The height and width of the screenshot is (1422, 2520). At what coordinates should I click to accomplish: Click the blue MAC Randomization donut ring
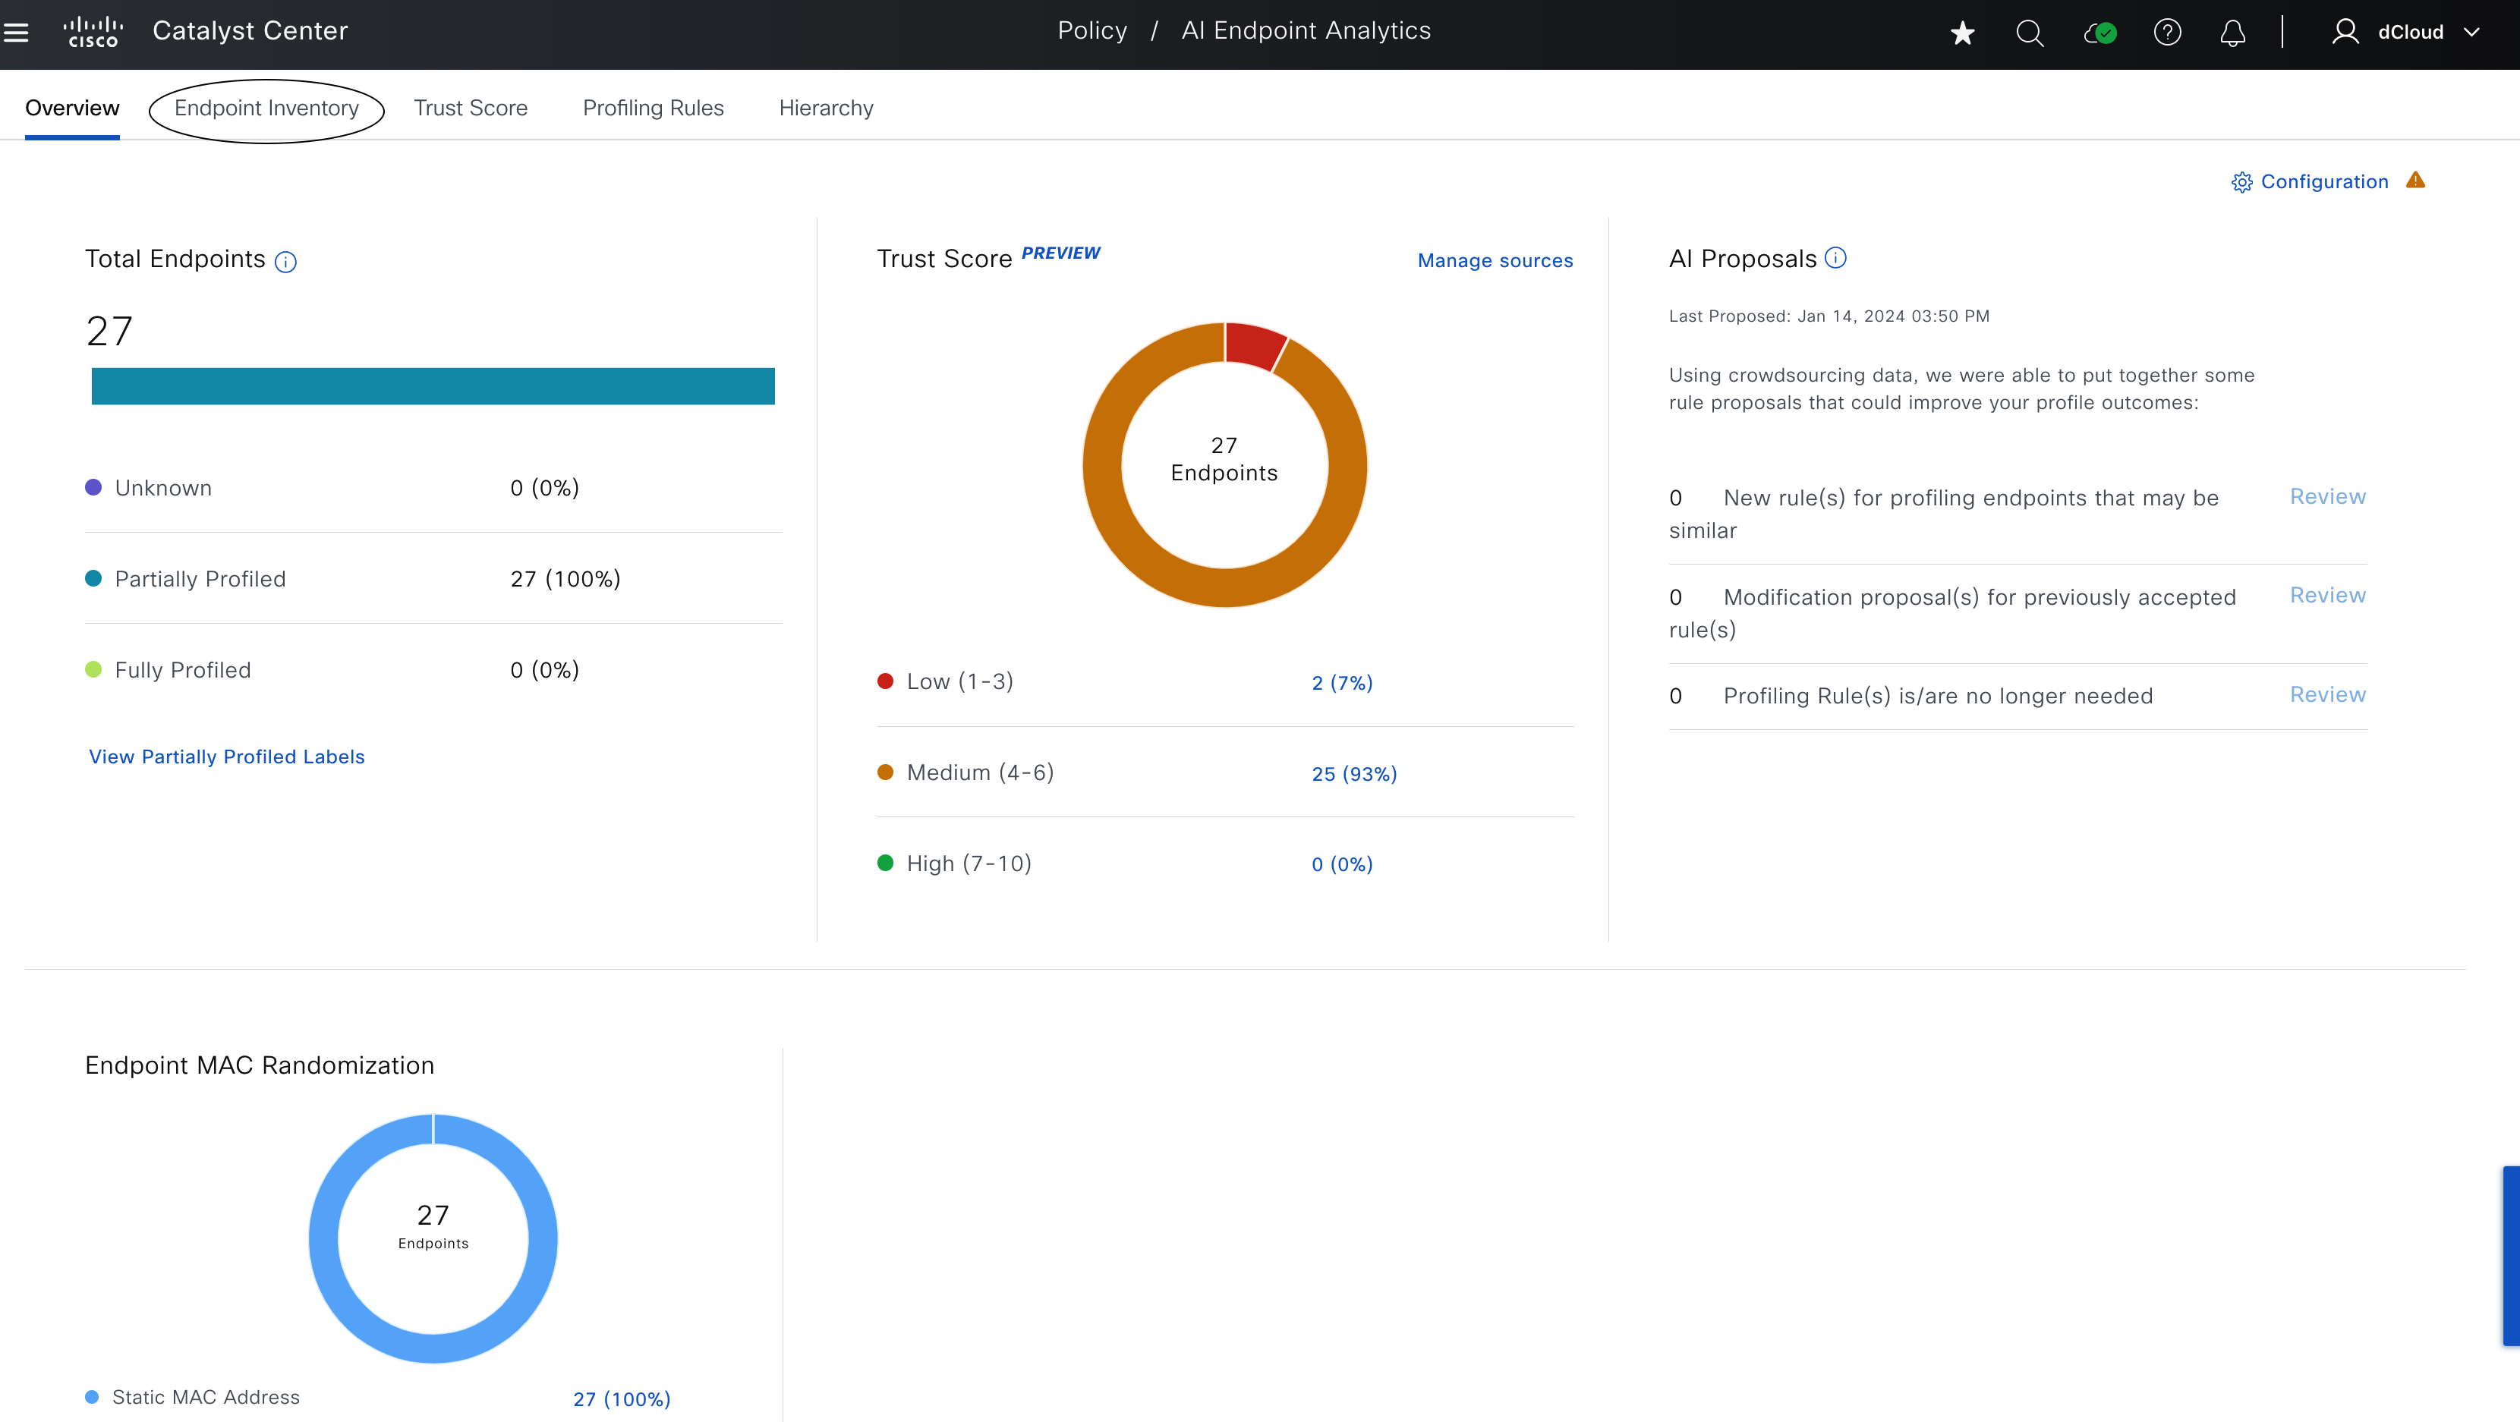tap(433, 1348)
